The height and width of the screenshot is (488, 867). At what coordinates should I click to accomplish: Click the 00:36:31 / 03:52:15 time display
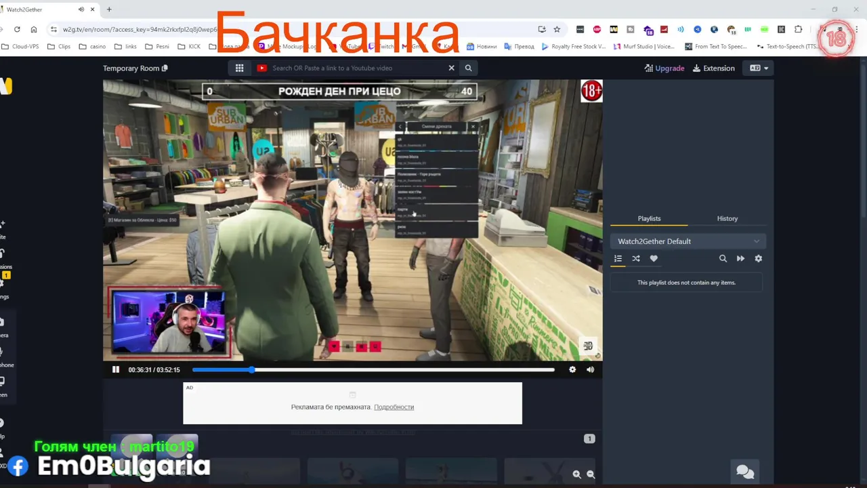(154, 369)
